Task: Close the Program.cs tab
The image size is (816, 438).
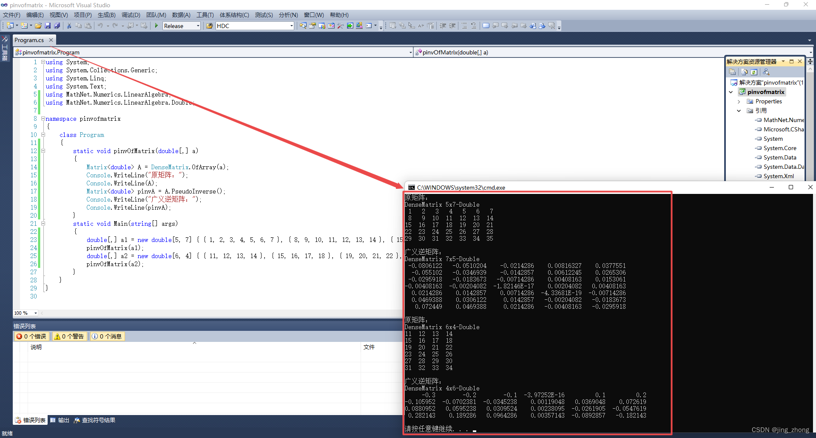Action: pos(51,40)
